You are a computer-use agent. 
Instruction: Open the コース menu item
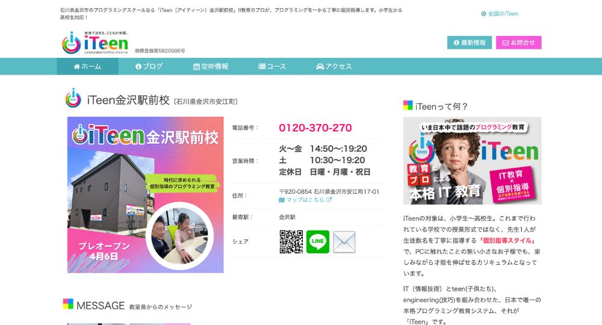point(272,66)
